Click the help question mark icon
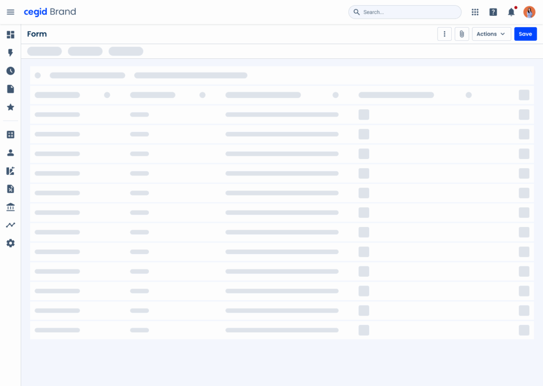 pos(493,12)
